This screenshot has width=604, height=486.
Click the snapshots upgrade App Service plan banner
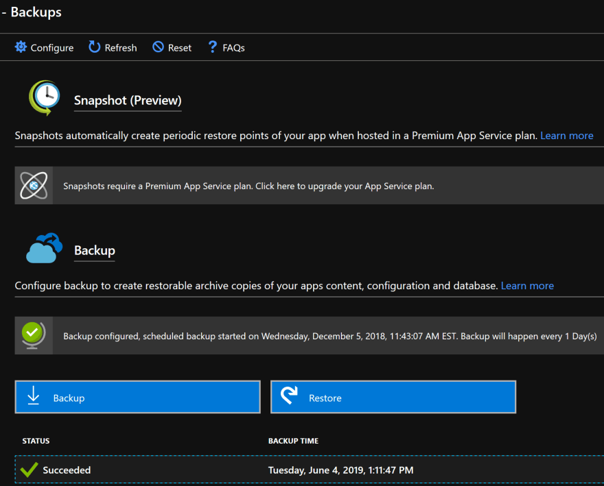pos(310,186)
